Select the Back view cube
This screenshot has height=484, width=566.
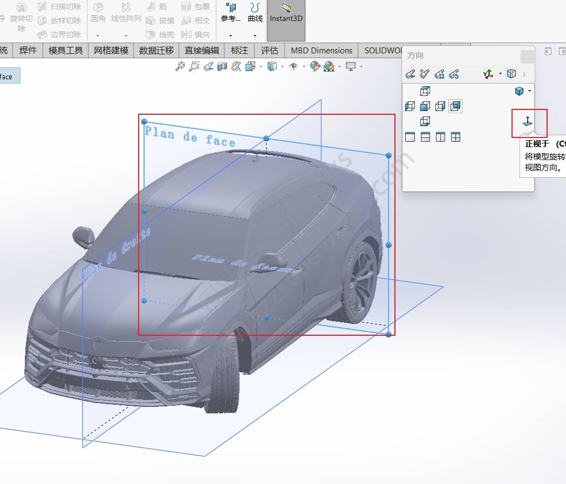455,106
